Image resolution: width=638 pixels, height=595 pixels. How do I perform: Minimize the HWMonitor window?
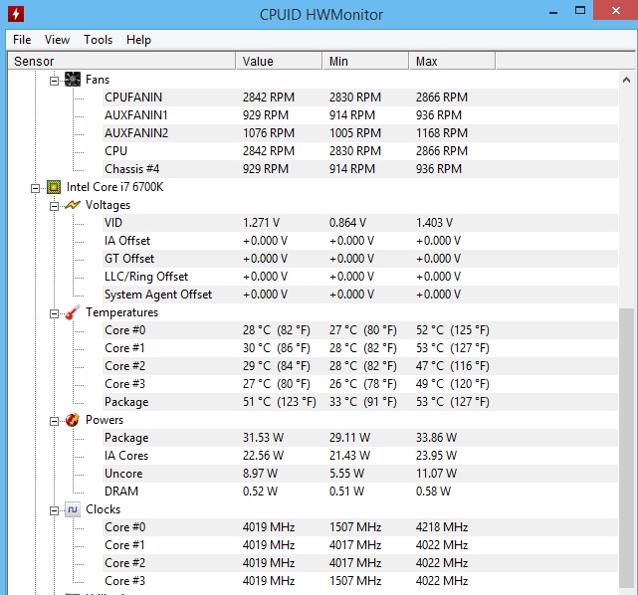pyautogui.click(x=553, y=12)
